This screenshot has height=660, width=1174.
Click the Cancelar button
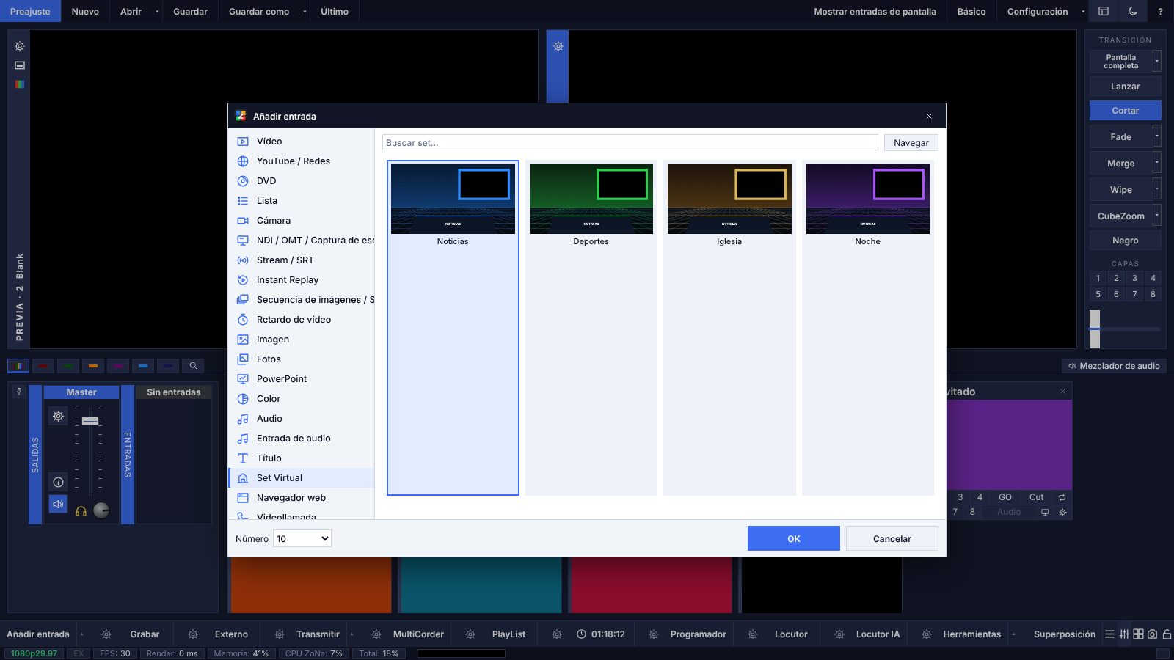[892, 538]
